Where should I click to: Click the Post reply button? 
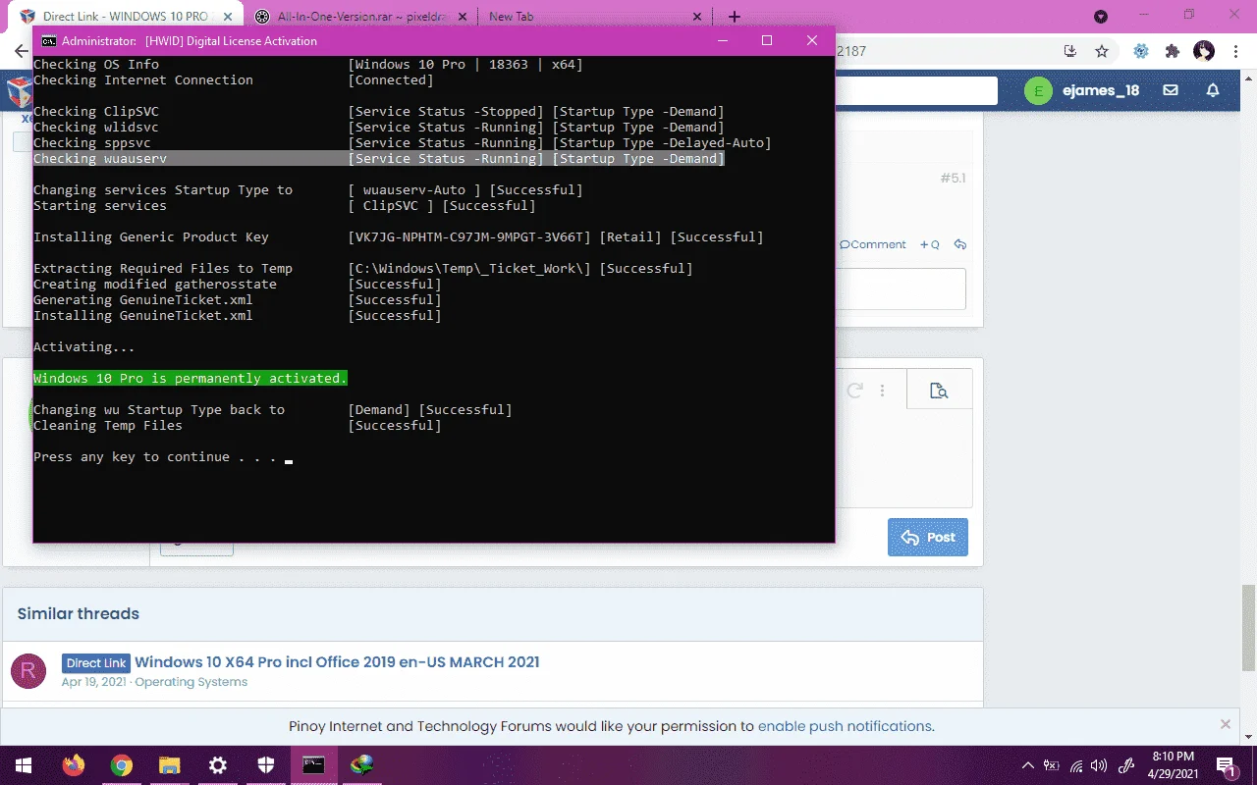pos(928,537)
